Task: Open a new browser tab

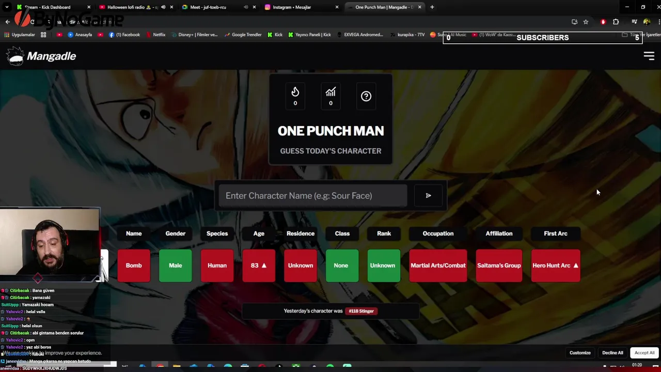Action: [432, 7]
